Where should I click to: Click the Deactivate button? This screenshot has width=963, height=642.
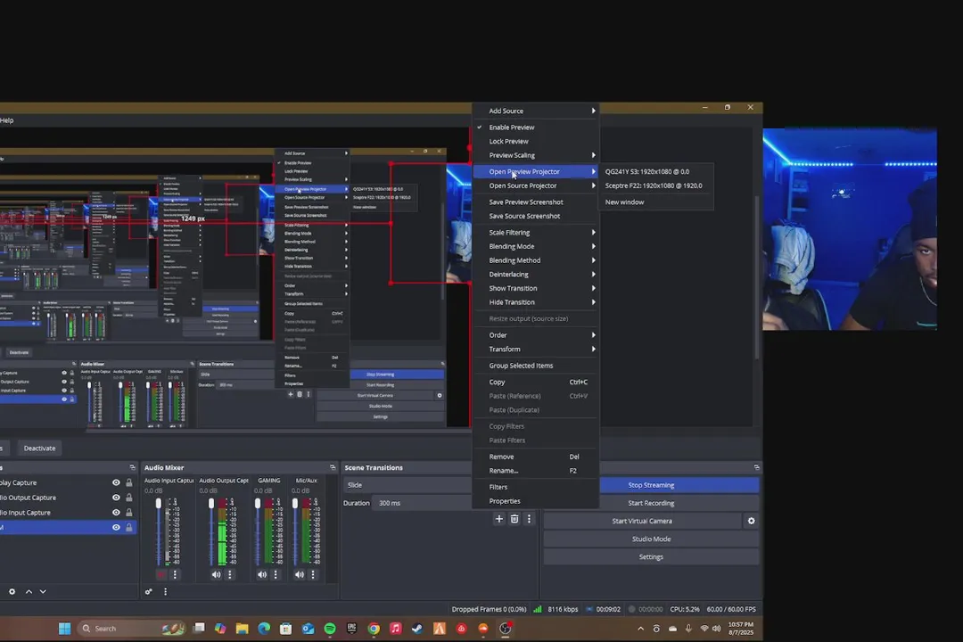click(39, 449)
